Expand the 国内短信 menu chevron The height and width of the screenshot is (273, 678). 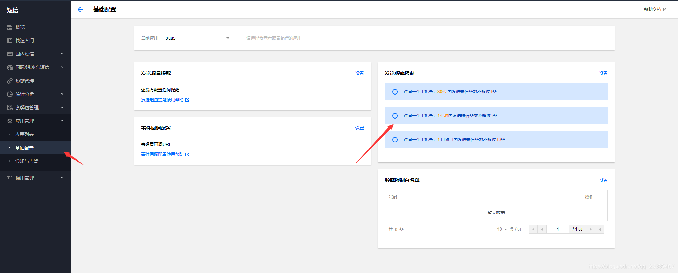coord(62,54)
